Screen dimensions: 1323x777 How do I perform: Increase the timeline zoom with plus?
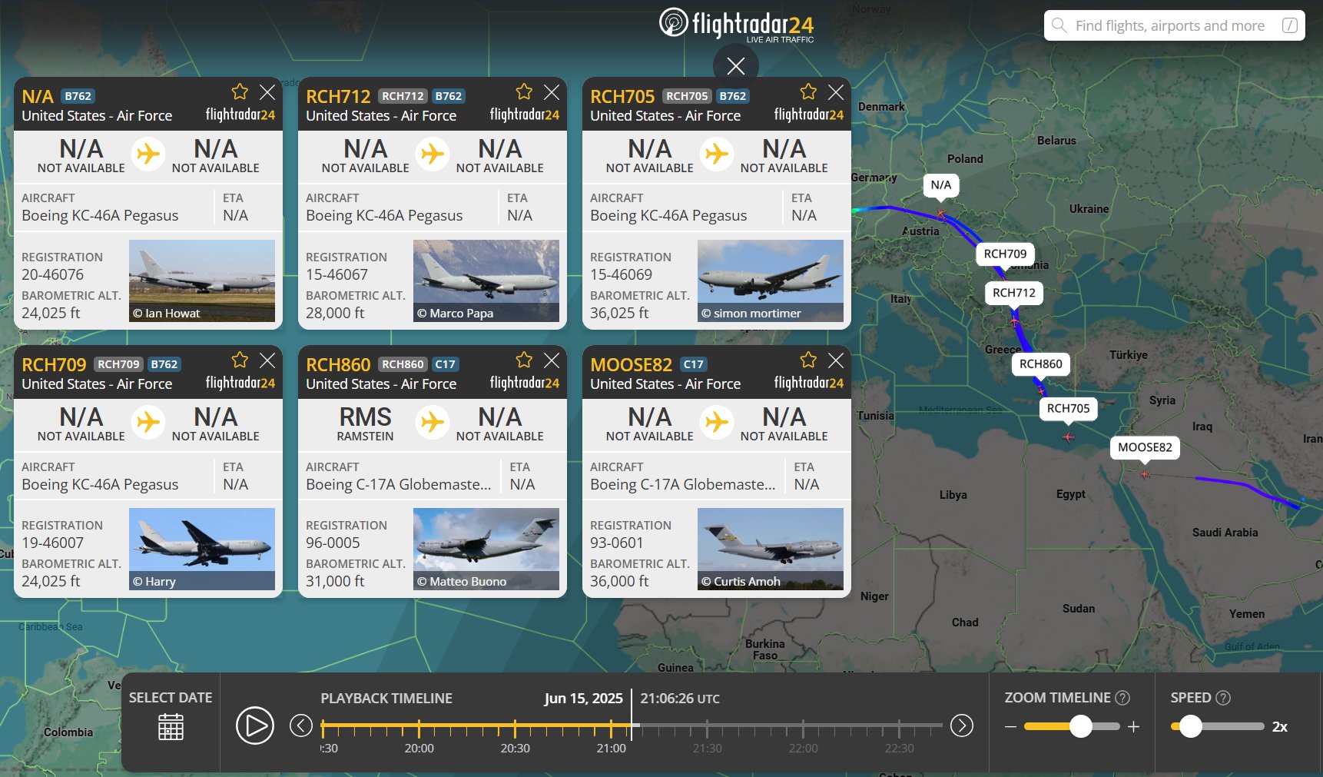1133,727
